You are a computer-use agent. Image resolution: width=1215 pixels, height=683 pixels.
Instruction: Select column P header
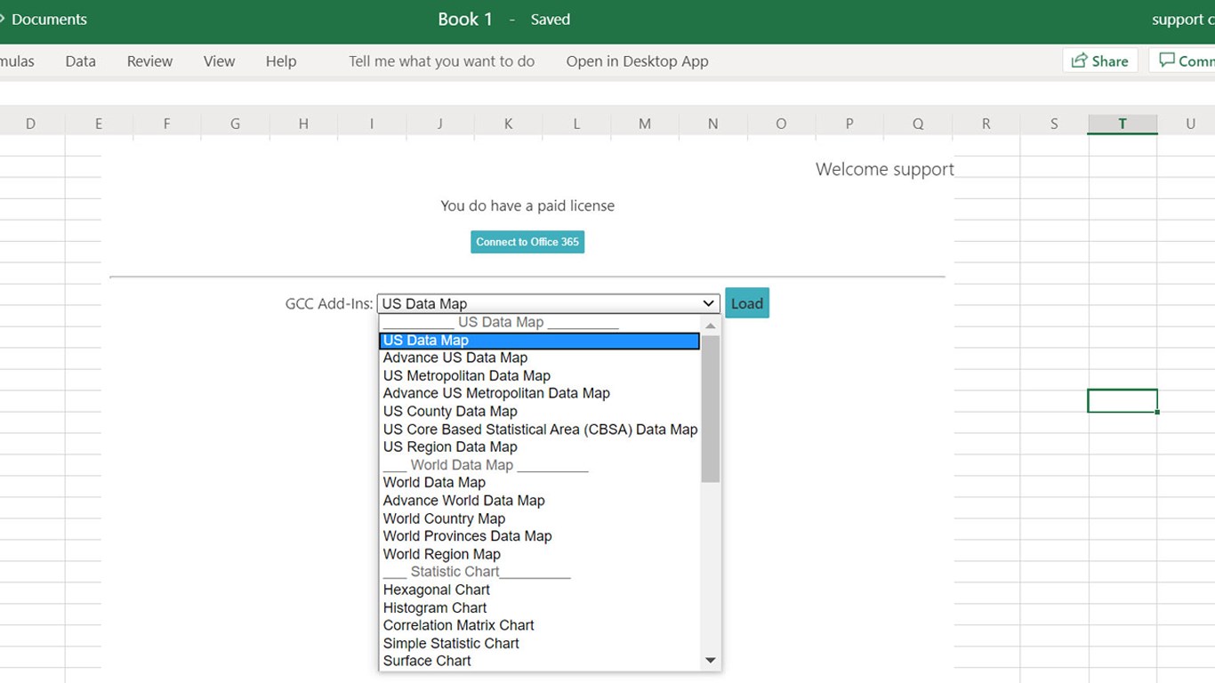(849, 124)
